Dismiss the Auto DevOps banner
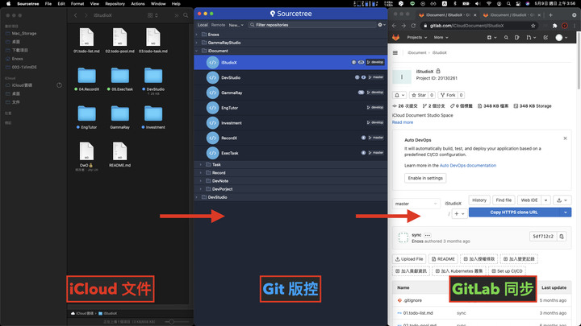This screenshot has height=326, width=581. (x=565, y=138)
